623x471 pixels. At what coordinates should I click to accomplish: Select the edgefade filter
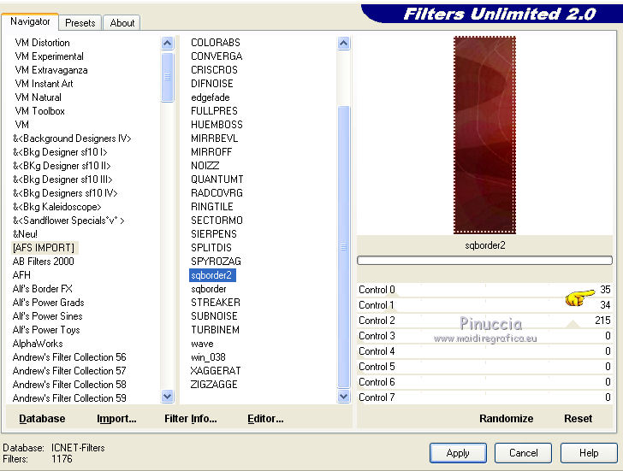coord(211,97)
